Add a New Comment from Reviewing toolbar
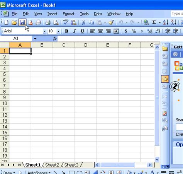The image size is (183, 174). click(164, 49)
